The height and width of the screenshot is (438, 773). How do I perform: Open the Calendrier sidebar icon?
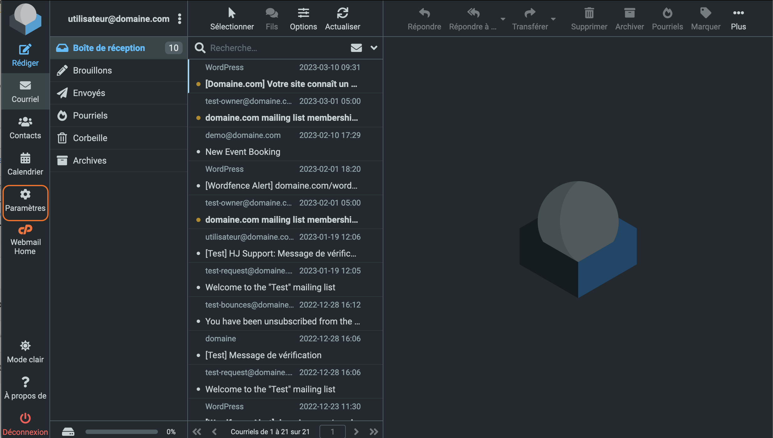coord(25,158)
